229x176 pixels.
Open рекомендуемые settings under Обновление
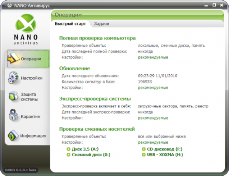point(153,88)
